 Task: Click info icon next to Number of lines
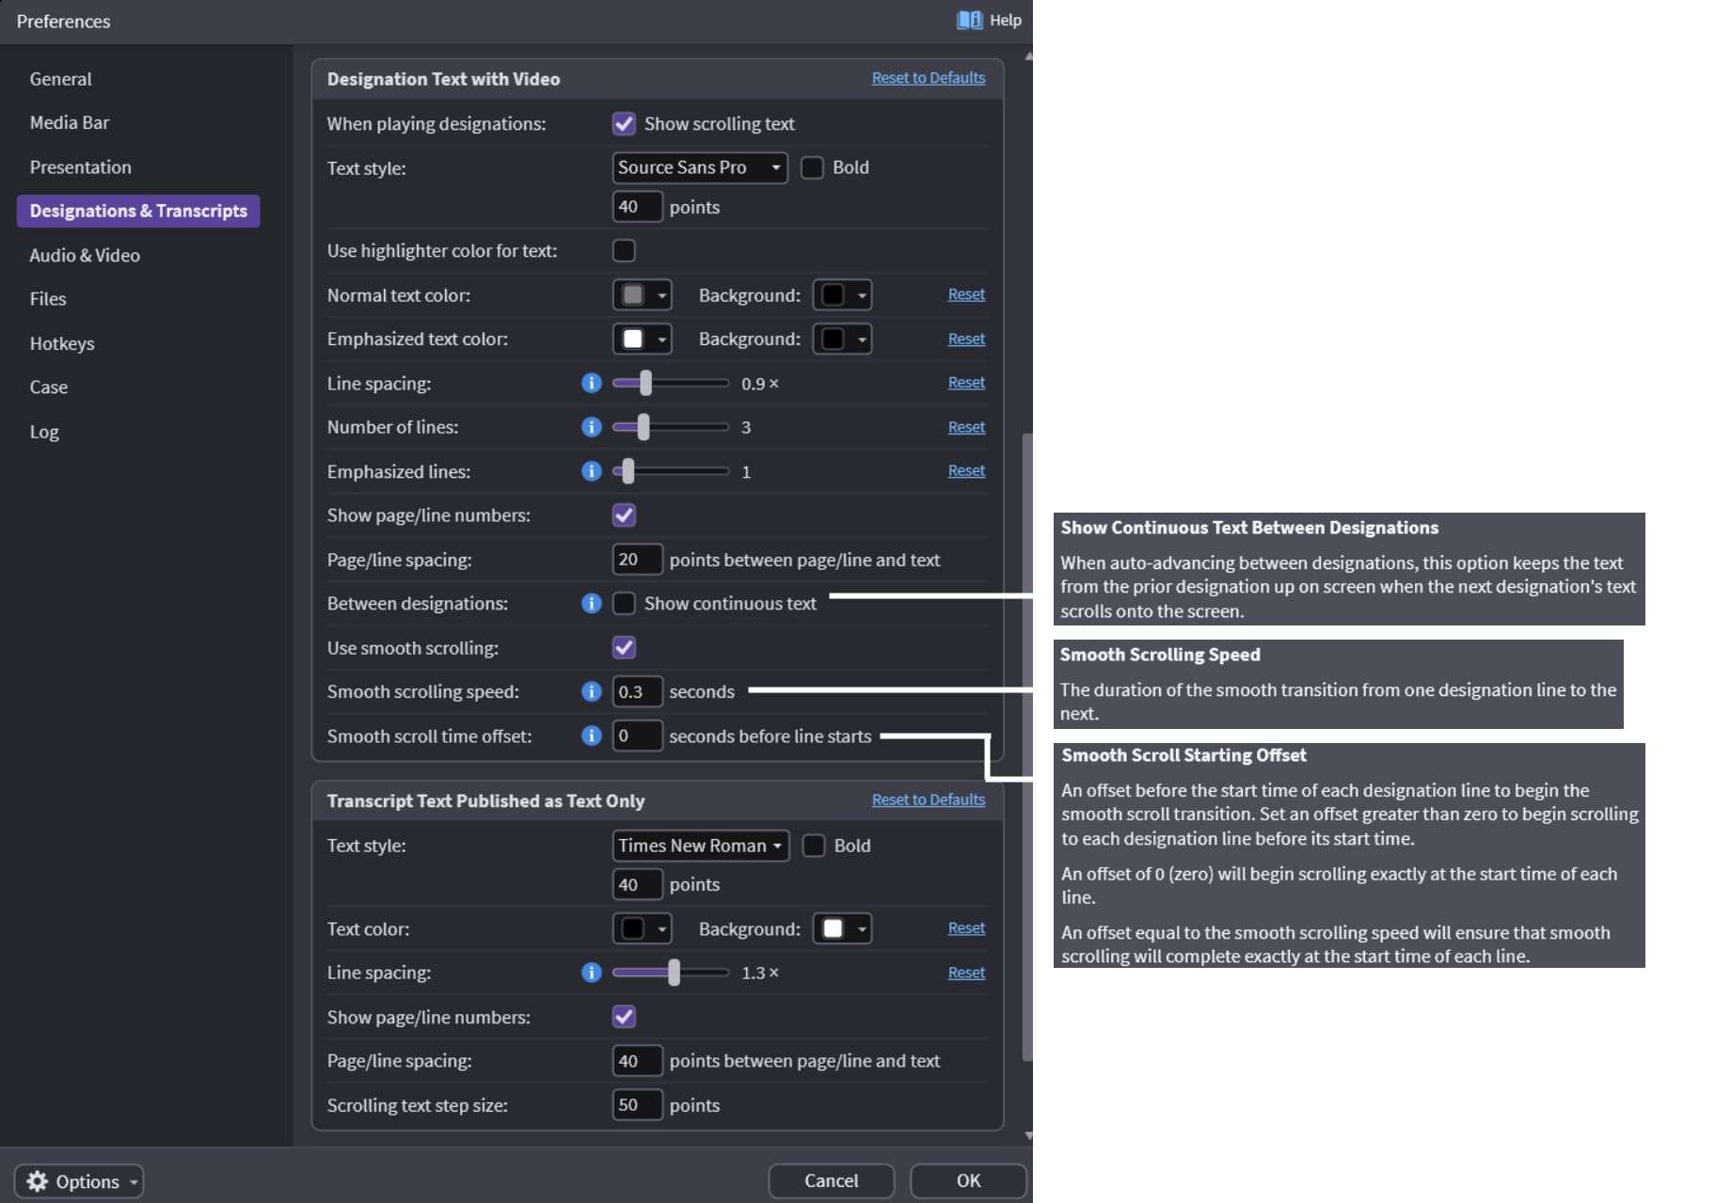pos(591,427)
